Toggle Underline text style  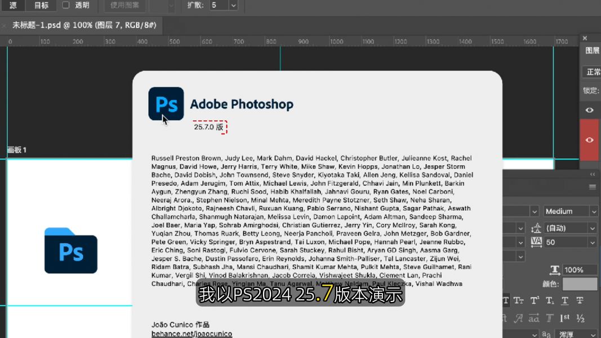point(564,300)
